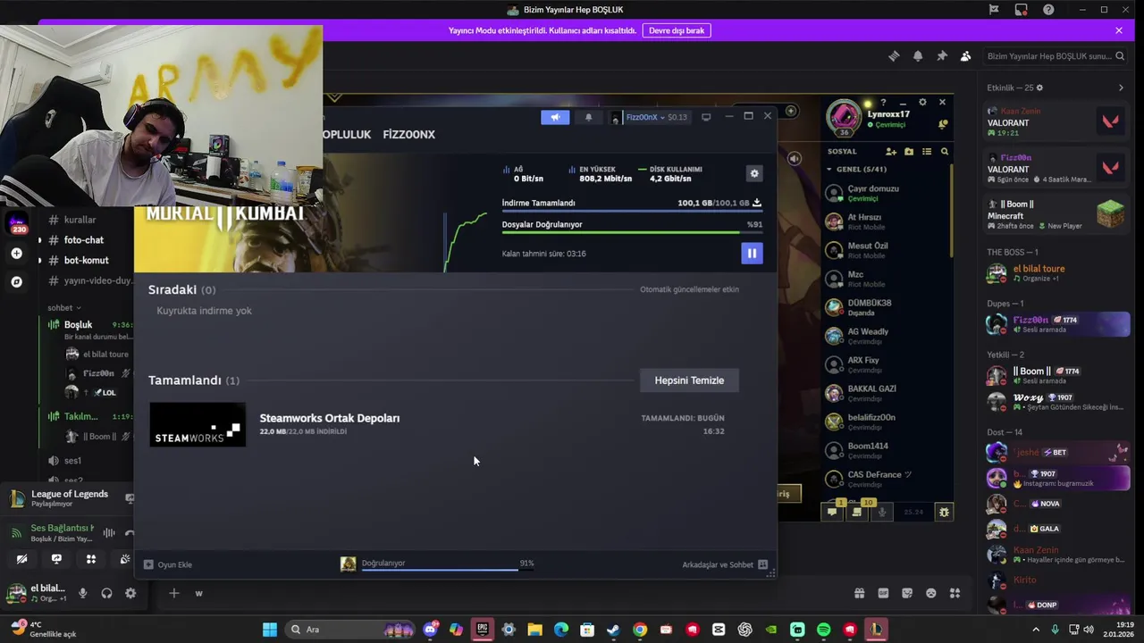This screenshot has height=643, width=1144.
Task: Open the Boom Minecraft activity card
Action: (x=1056, y=214)
